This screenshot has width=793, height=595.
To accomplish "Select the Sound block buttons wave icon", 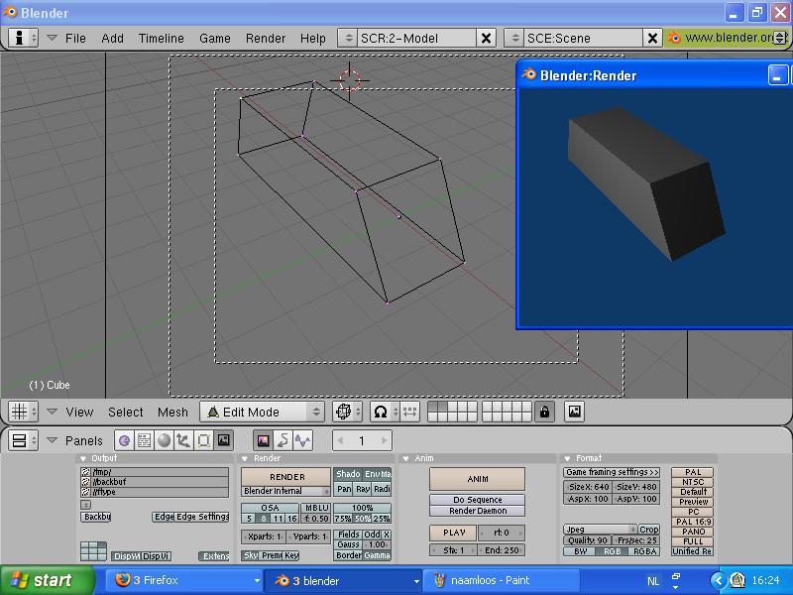I will click(x=302, y=440).
